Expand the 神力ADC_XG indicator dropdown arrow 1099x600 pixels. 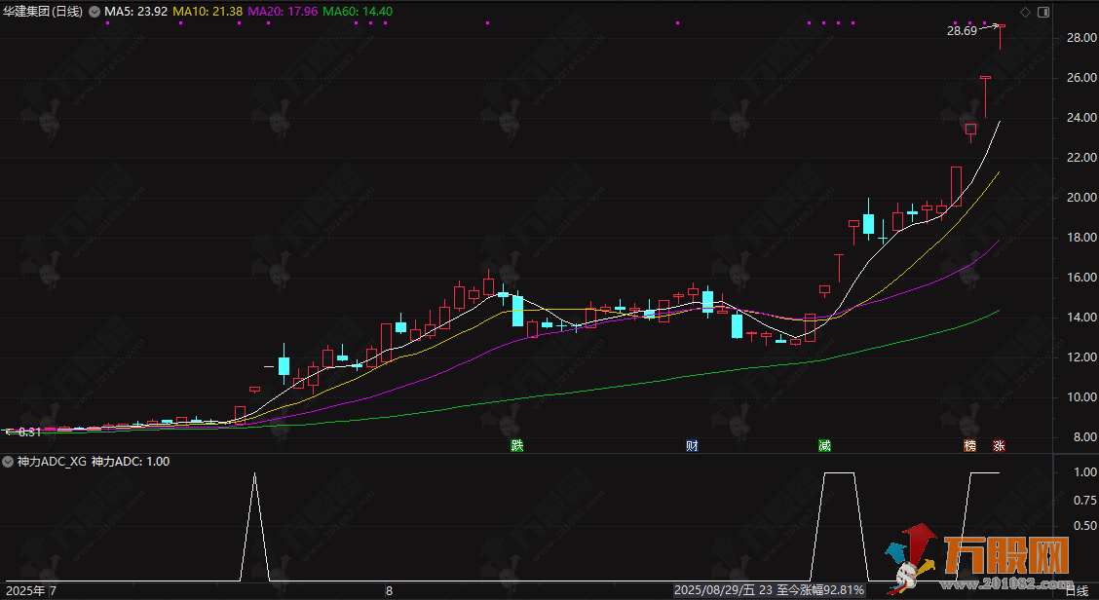pos(8,462)
